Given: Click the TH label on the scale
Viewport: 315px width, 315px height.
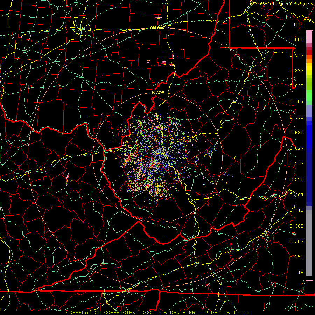Looking at the screenshot, I should pos(301,273).
